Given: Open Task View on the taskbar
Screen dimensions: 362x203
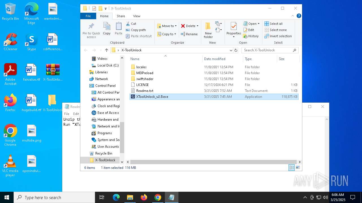Looking at the screenshot, I should point(102,197).
